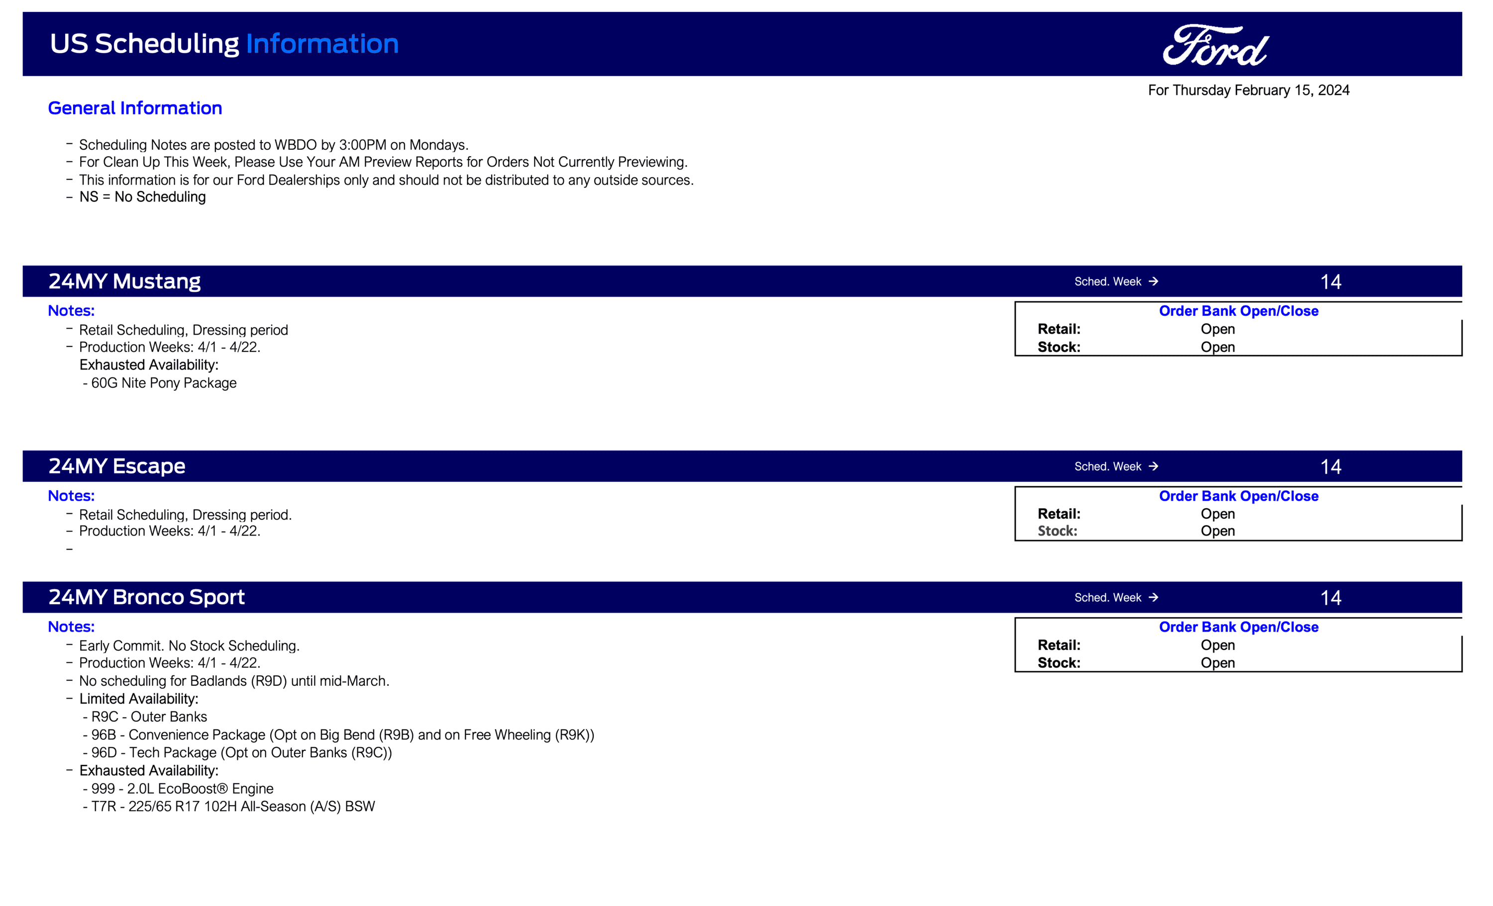Expand the 24MY Escape section header
The height and width of the screenshot is (906, 1493).
pyautogui.click(x=117, y=466)
